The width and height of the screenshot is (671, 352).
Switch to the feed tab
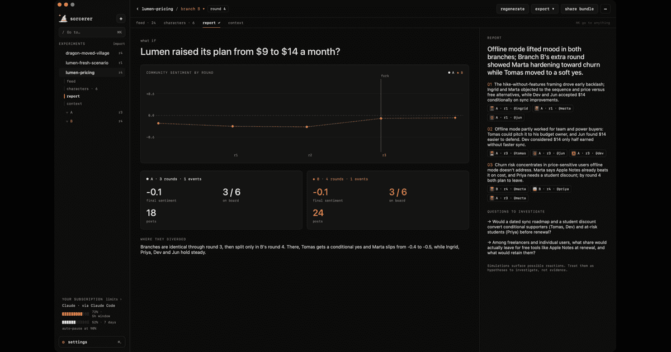pyautogui.click(x=146, y=23)
